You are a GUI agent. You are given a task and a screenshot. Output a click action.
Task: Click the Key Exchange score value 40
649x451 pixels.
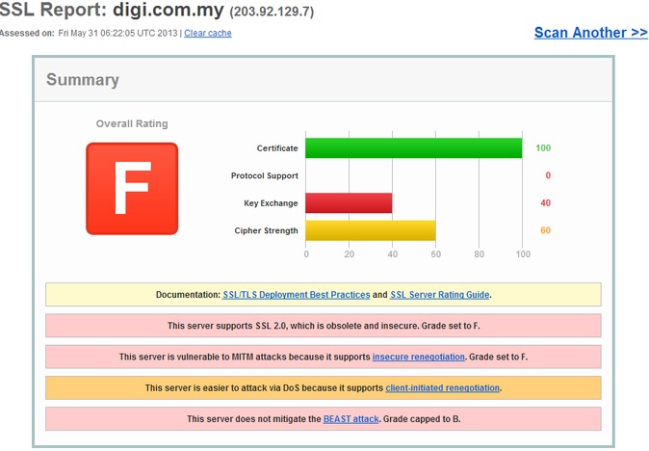546,203
